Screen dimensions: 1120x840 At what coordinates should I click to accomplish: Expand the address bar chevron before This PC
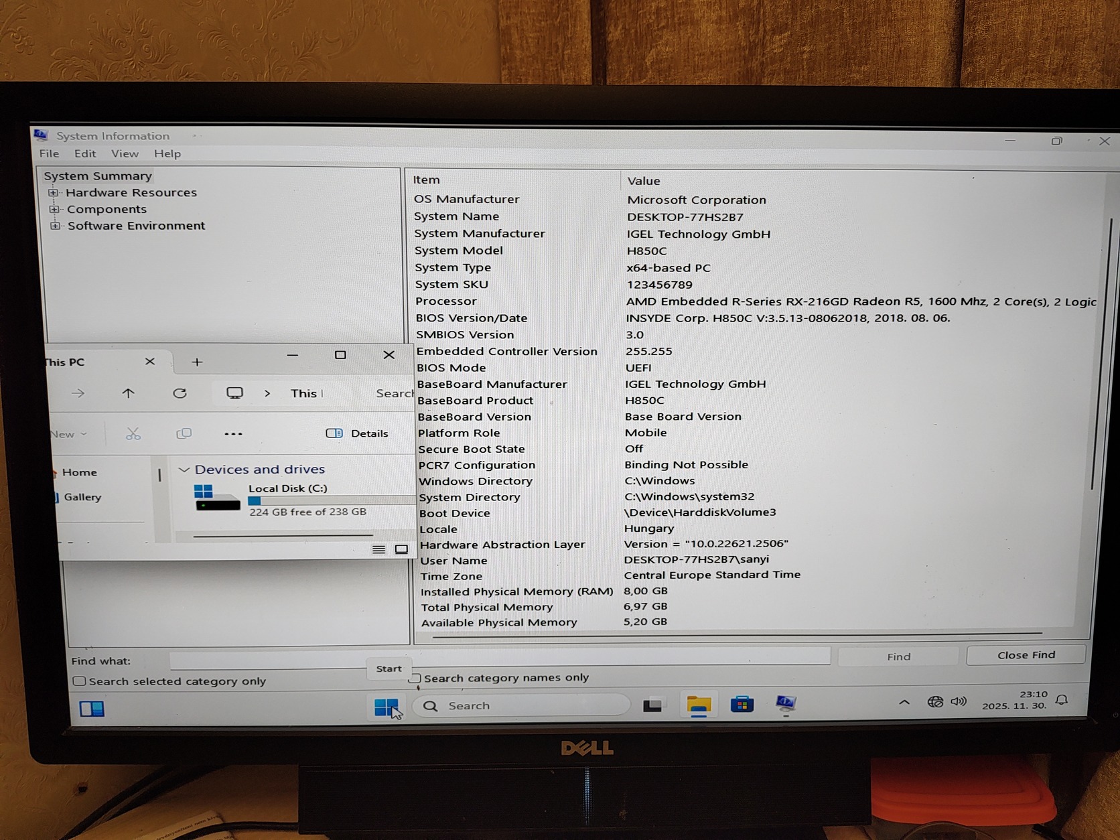tap(267, 393)
